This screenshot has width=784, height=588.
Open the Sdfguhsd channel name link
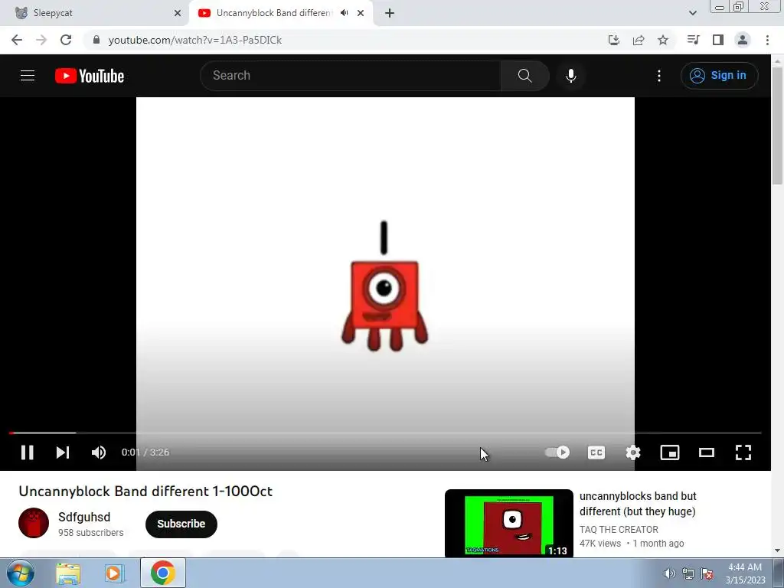[x=84, y=517]
